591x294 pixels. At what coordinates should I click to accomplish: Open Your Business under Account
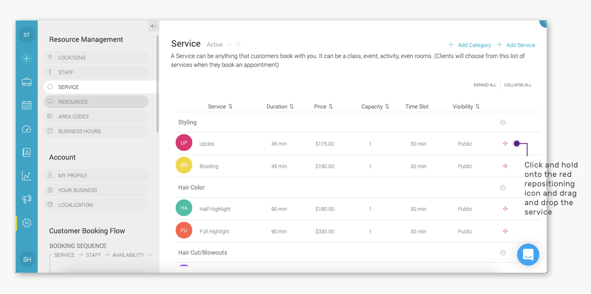coord(96,190)
